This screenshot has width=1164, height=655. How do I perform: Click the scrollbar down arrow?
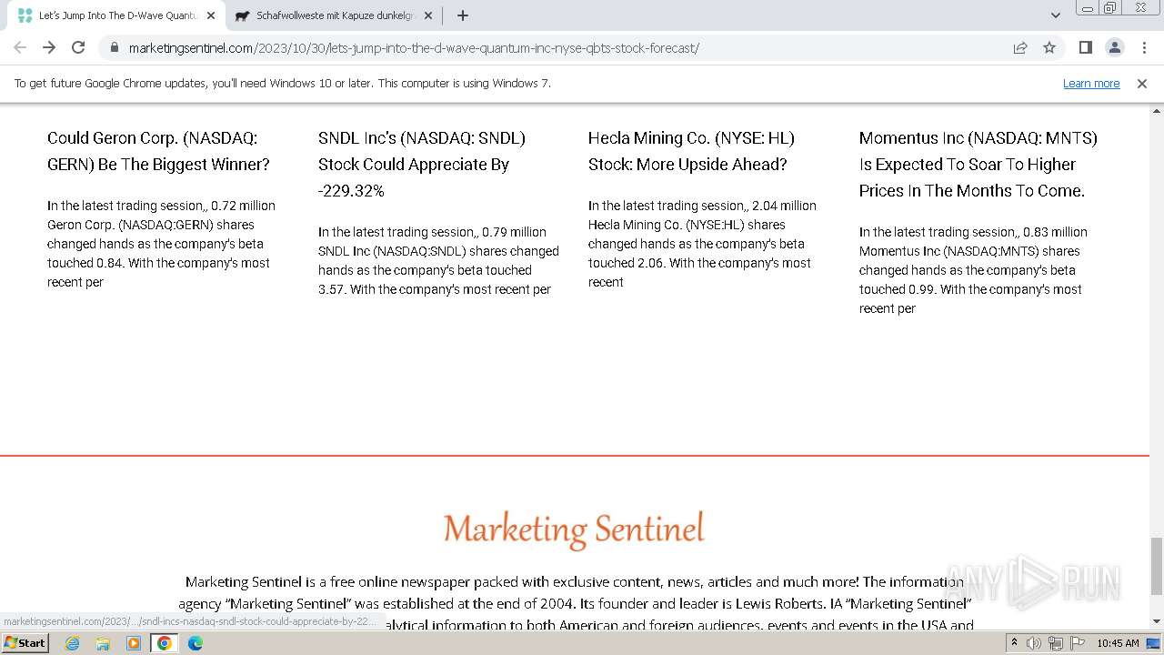(1157, 622)
